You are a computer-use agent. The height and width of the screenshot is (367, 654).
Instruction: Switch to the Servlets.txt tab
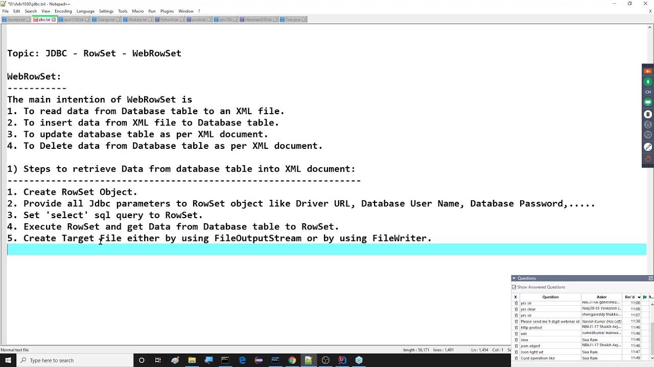click(16, 19)
